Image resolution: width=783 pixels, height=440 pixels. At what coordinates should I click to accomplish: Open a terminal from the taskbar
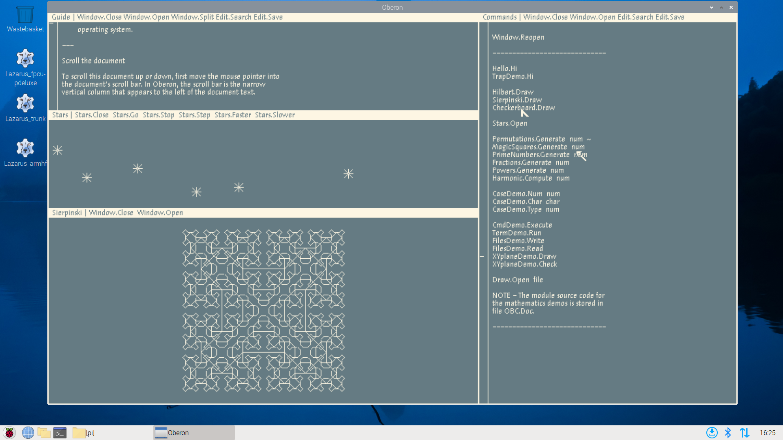tap(60, 433)
